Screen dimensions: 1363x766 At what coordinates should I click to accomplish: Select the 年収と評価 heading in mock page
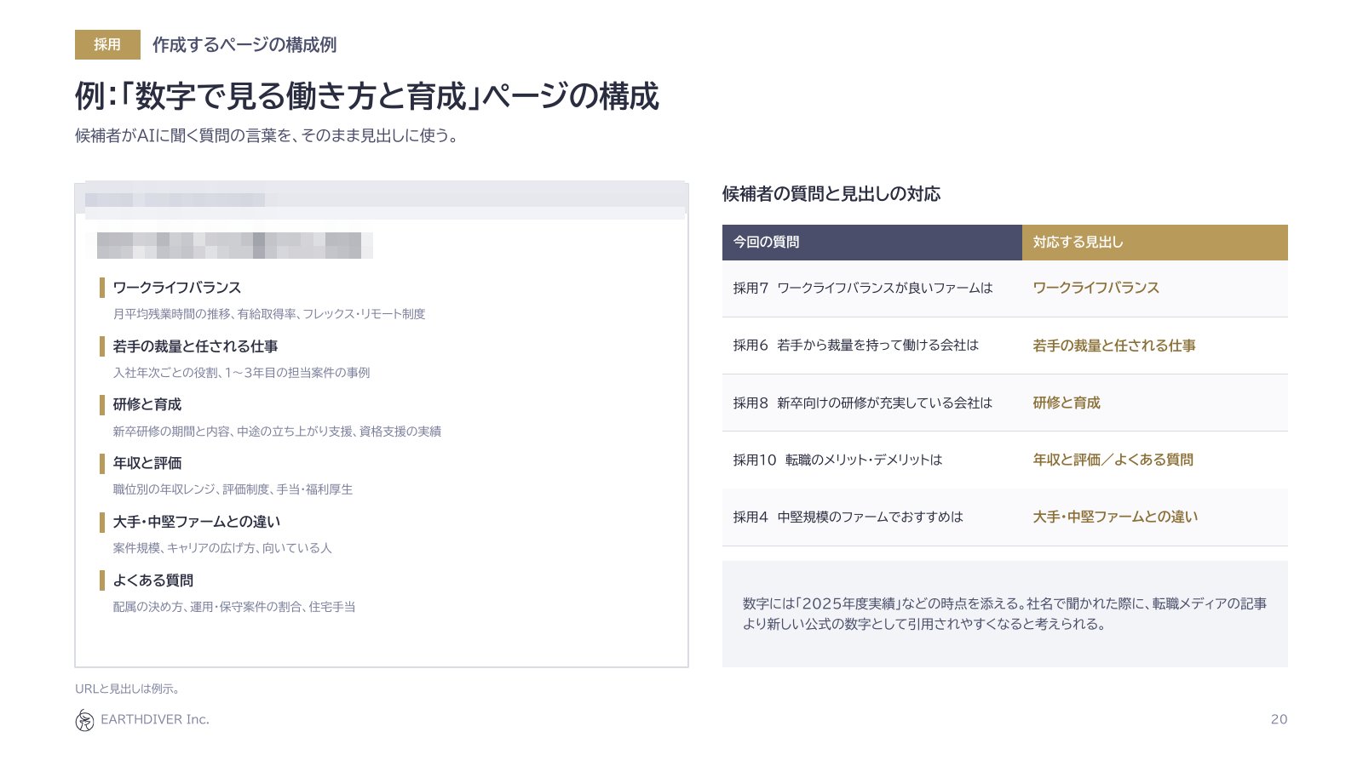(x=147, y=463)
